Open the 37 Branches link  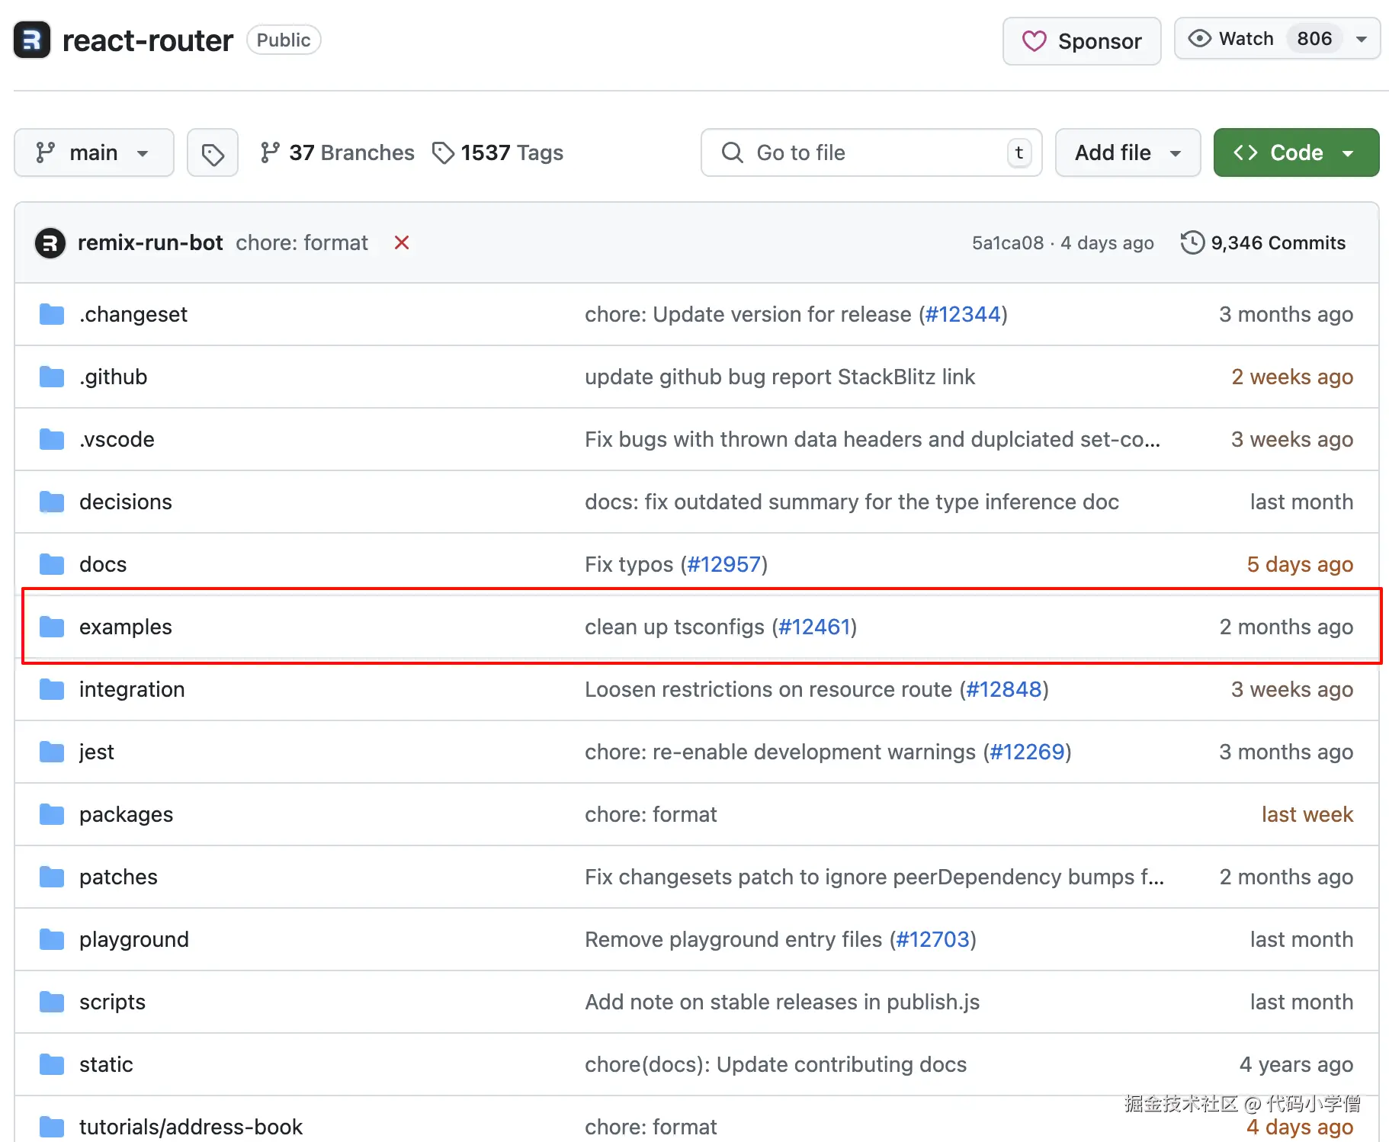tap(337, 152)
